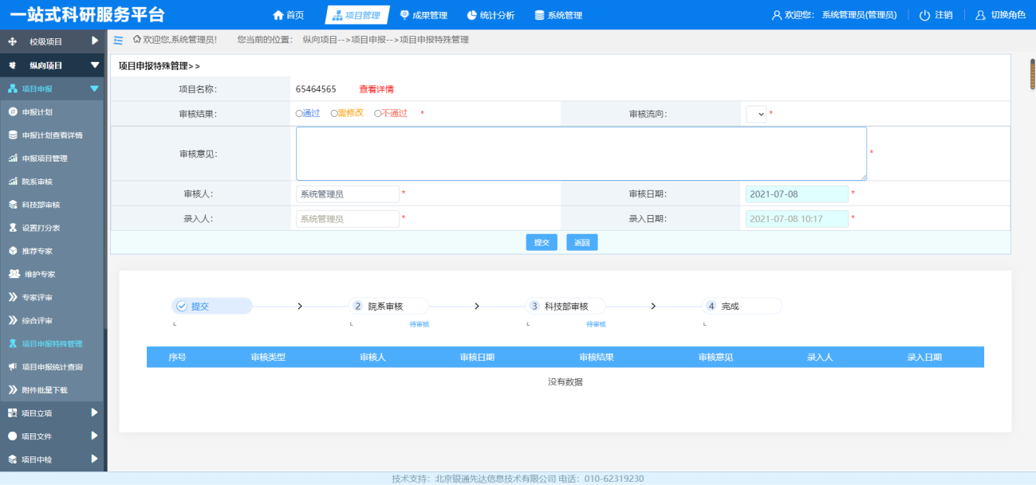Open 项目申报特殊管理 in the sidebar
The width and height of the screenshot is (1036, 485).
tap(52, 344)
